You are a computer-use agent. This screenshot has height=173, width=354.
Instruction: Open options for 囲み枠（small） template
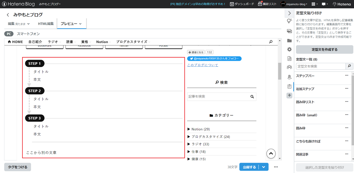point(347,115)
